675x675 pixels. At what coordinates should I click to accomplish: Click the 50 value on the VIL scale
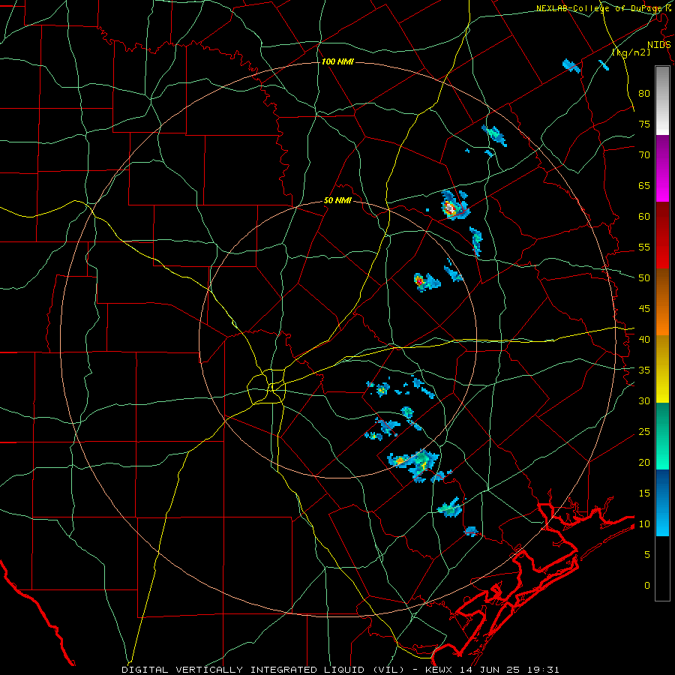(644, 278)
